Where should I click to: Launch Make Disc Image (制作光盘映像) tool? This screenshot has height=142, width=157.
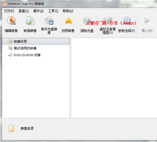49,21
